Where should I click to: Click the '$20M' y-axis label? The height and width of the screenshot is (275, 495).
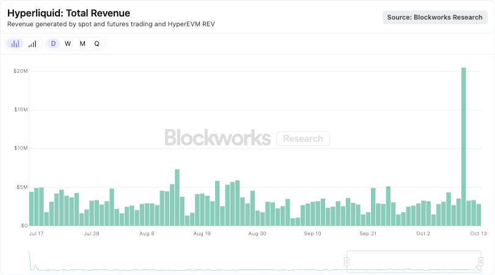pos(21,71)
